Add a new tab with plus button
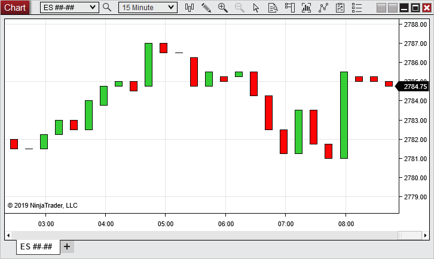This screenshot has width=434, height=259. tap(67, 246)
